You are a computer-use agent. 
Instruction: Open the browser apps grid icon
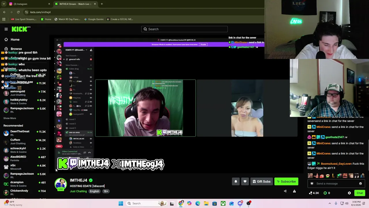pyautogui.click(x=4, y=19)
